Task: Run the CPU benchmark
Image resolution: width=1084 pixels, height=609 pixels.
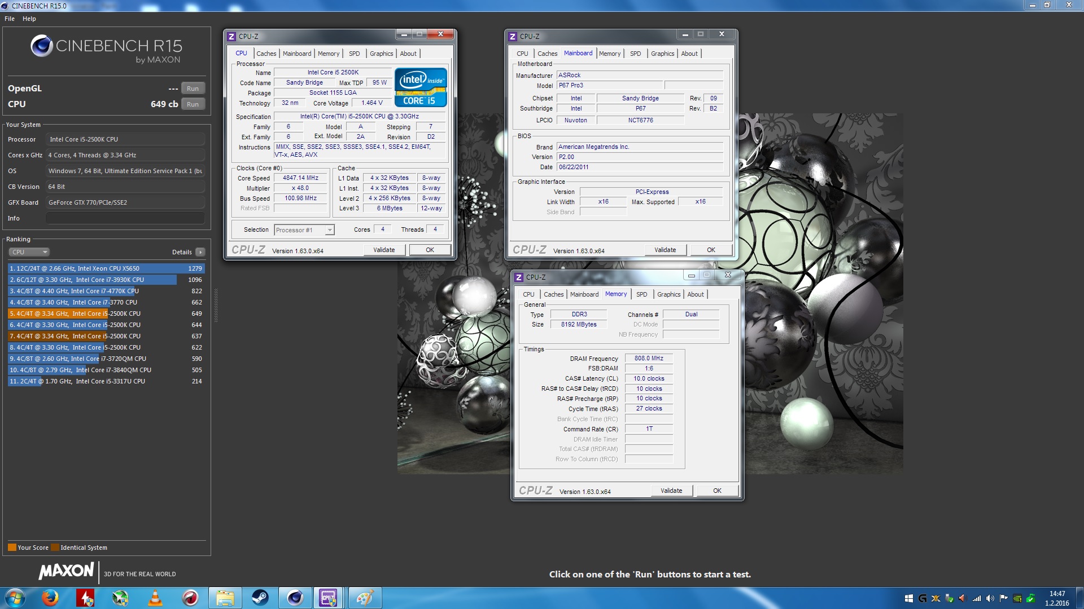Action: pos(193,104)
